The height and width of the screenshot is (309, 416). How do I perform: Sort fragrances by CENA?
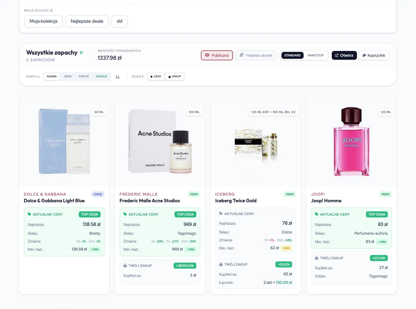pos(68,76)
